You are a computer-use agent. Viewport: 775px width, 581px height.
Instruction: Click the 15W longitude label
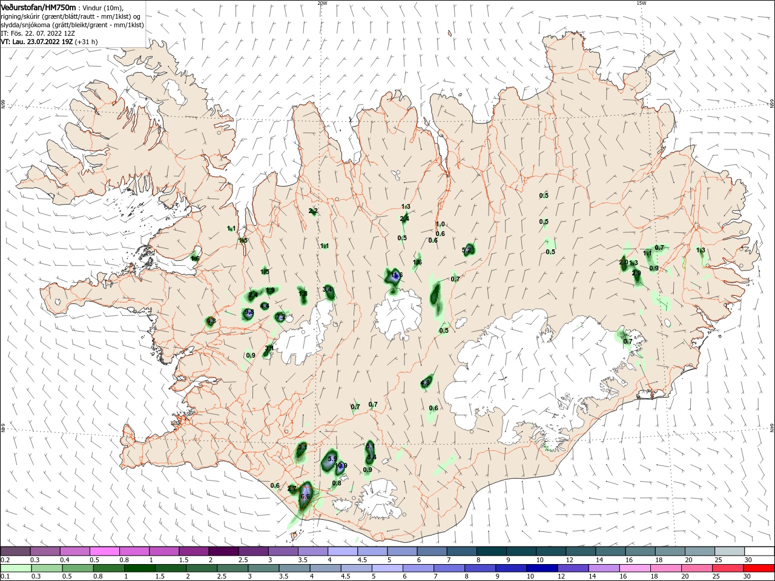pos(641,3)
